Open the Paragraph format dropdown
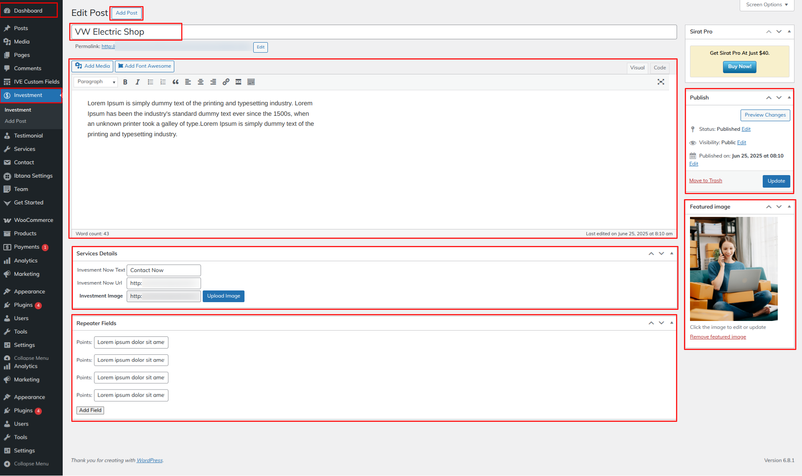The height and width of the screenshot is (476, 802). coord(96,82)
